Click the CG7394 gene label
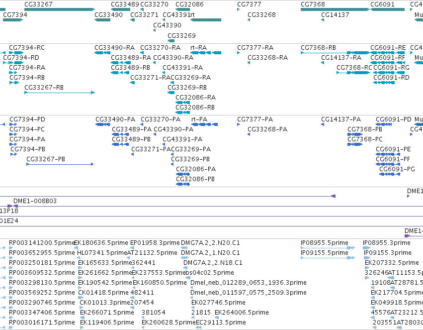Image resolution: width=423 pixels, height=330 pixels. pos(15,14)
